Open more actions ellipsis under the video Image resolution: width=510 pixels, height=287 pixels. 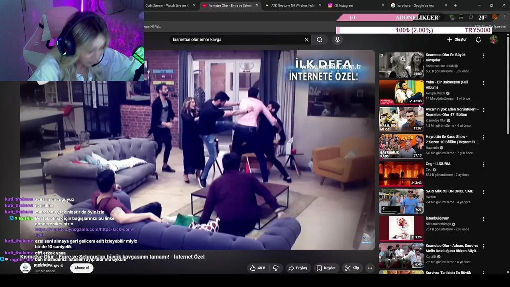370,268
